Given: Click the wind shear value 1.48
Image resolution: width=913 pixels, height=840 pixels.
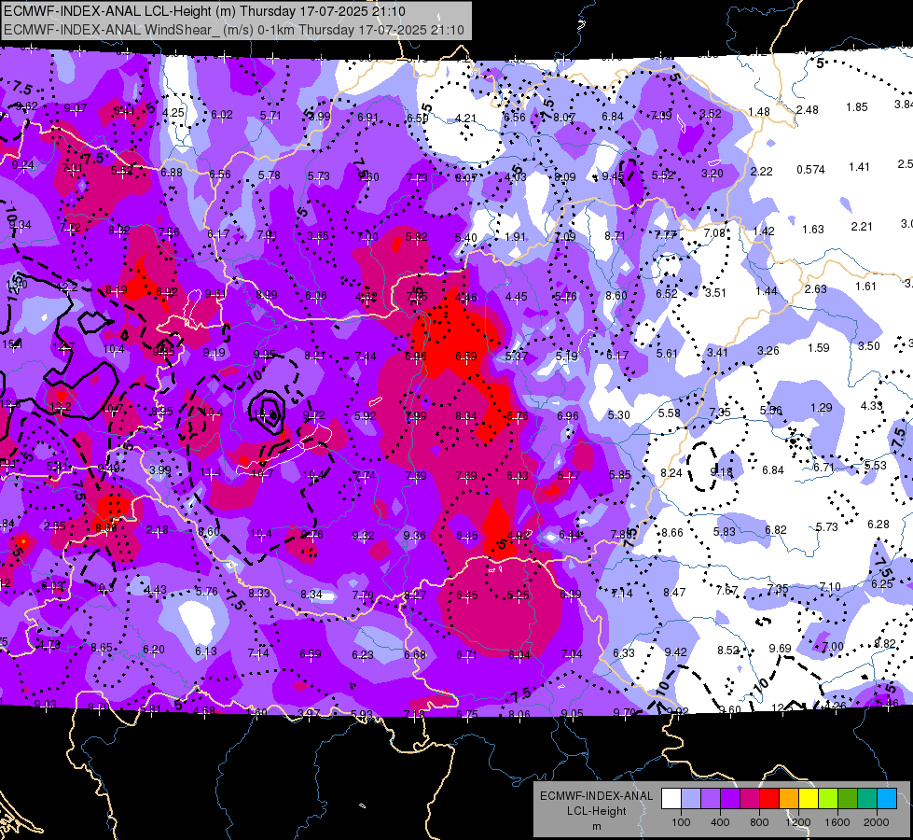Looking at the screenshot, I should pyautogui.click(x=759, y=112).
